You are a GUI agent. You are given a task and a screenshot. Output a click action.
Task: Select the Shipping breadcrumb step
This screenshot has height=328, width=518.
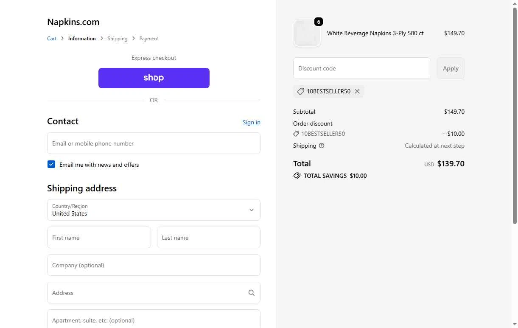[x=118, y=39]
